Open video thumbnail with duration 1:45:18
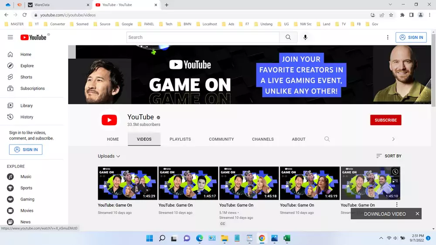 (x=249, y=183)
